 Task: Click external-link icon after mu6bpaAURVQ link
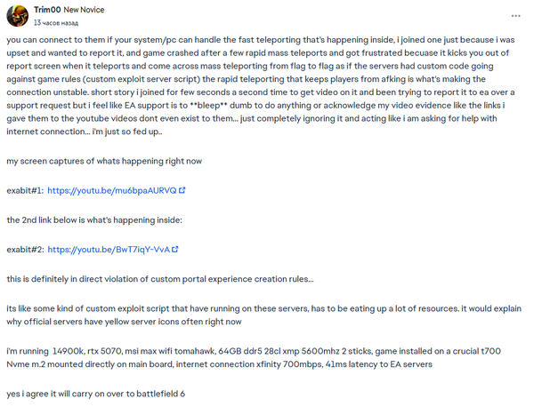(182, 190)
